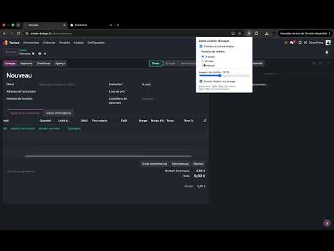
Task: Open the Chrome downloads icon
Action: pyautogui.click(x=267, y=33)
